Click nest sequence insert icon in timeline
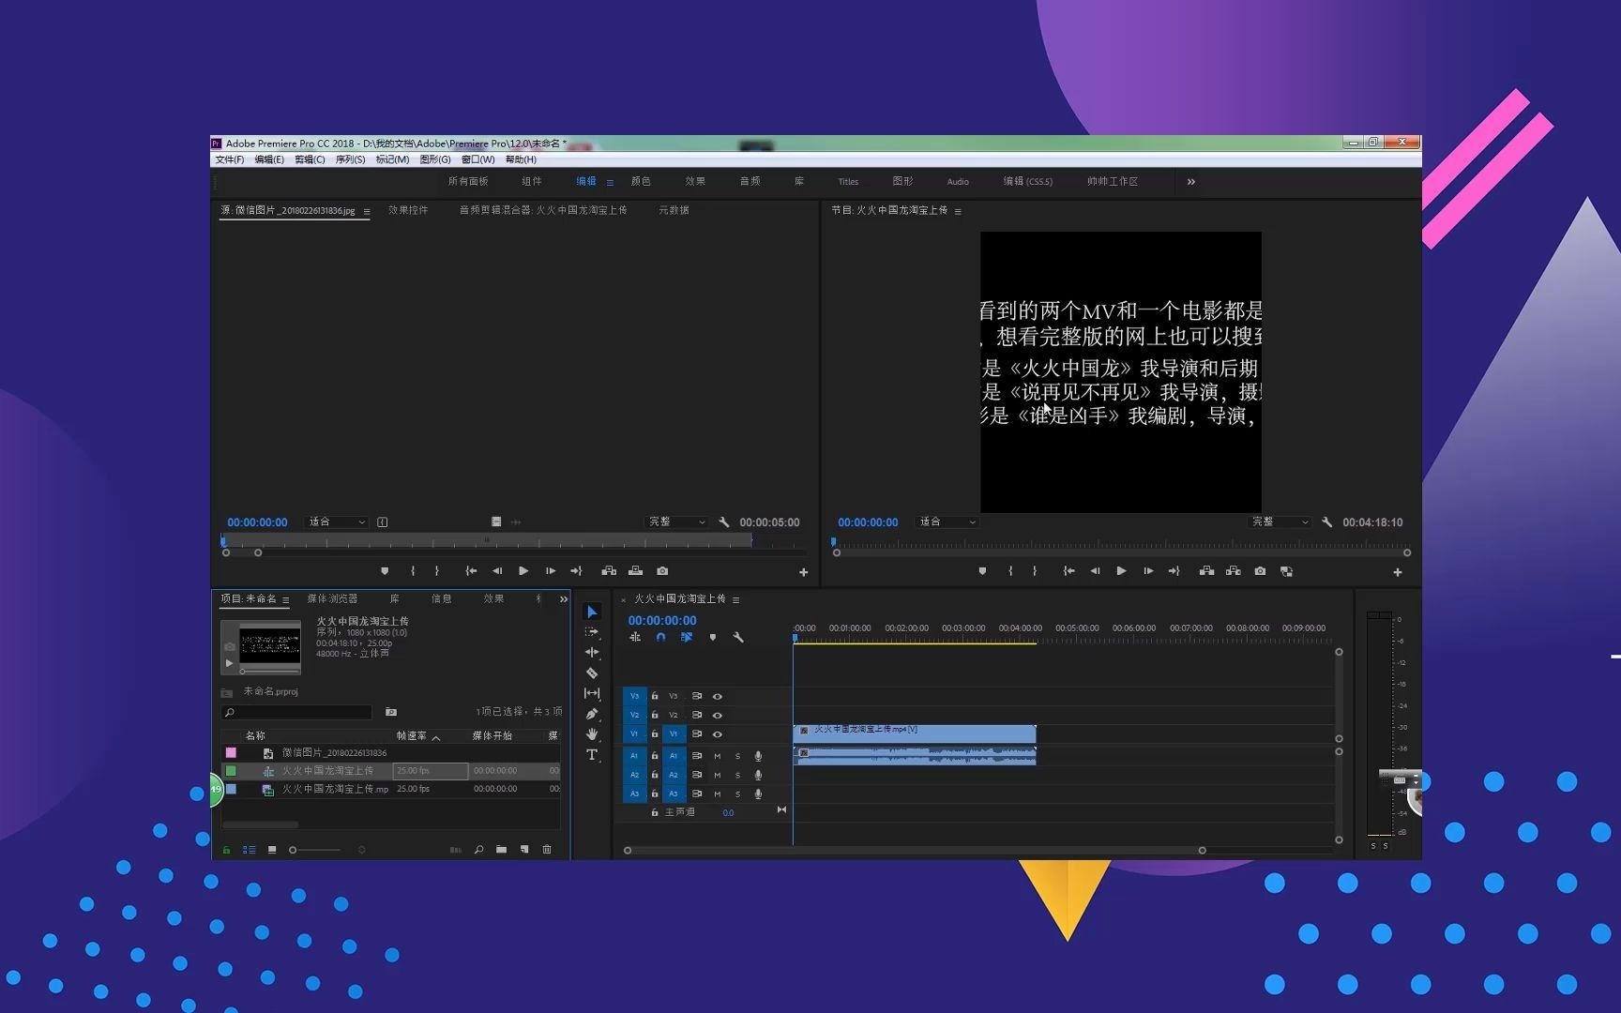 coord(635,638)
